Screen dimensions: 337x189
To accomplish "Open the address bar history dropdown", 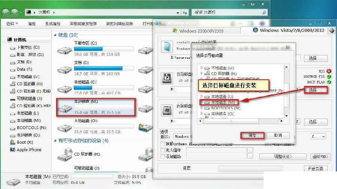I will coord(178,13).
